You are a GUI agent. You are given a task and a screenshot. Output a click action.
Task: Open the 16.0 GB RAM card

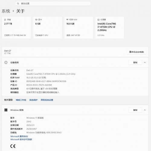point(79,27)
